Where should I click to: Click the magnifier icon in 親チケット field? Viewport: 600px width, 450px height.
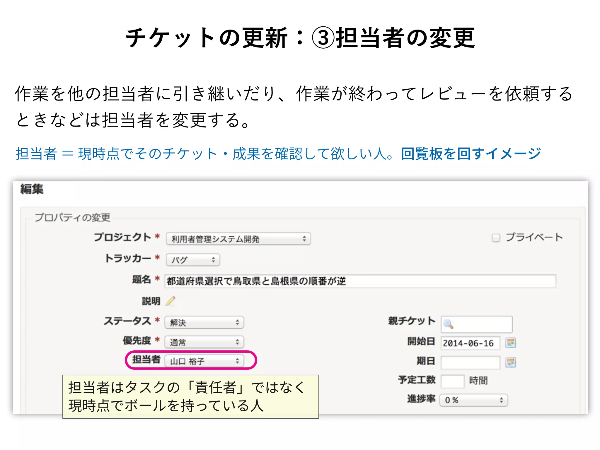pos(448,324)
